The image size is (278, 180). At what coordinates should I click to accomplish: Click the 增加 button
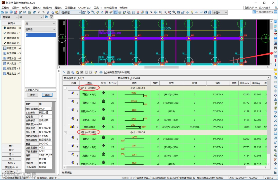(x=47, y=95)
